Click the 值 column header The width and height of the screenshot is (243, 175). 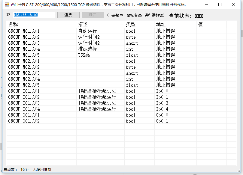pyautogui.click(x=211, y=24)
